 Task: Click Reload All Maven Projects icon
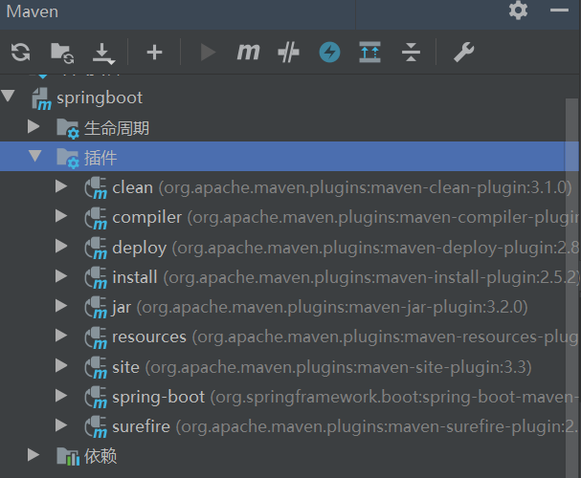point(20,52)
